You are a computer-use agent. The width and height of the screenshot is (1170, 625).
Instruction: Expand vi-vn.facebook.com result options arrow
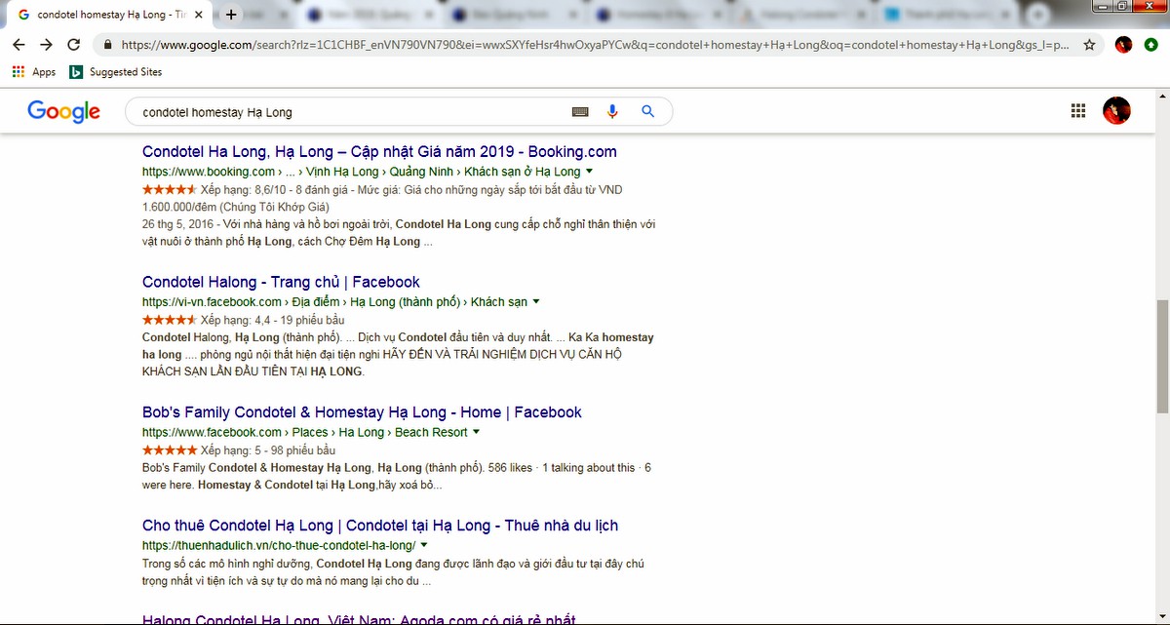click(x=536, y=302)
